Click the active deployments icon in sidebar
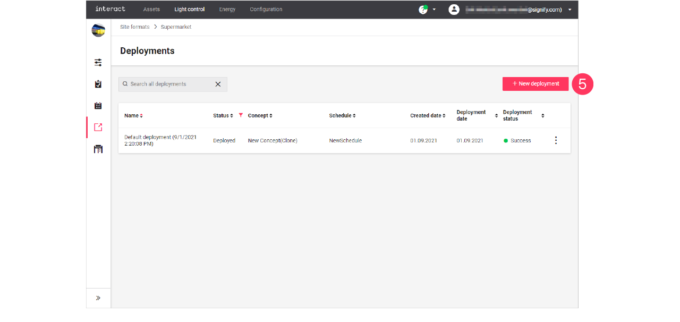Image resolution: width=680 pixels, height=322 pixels. click(x=98, y=127)
